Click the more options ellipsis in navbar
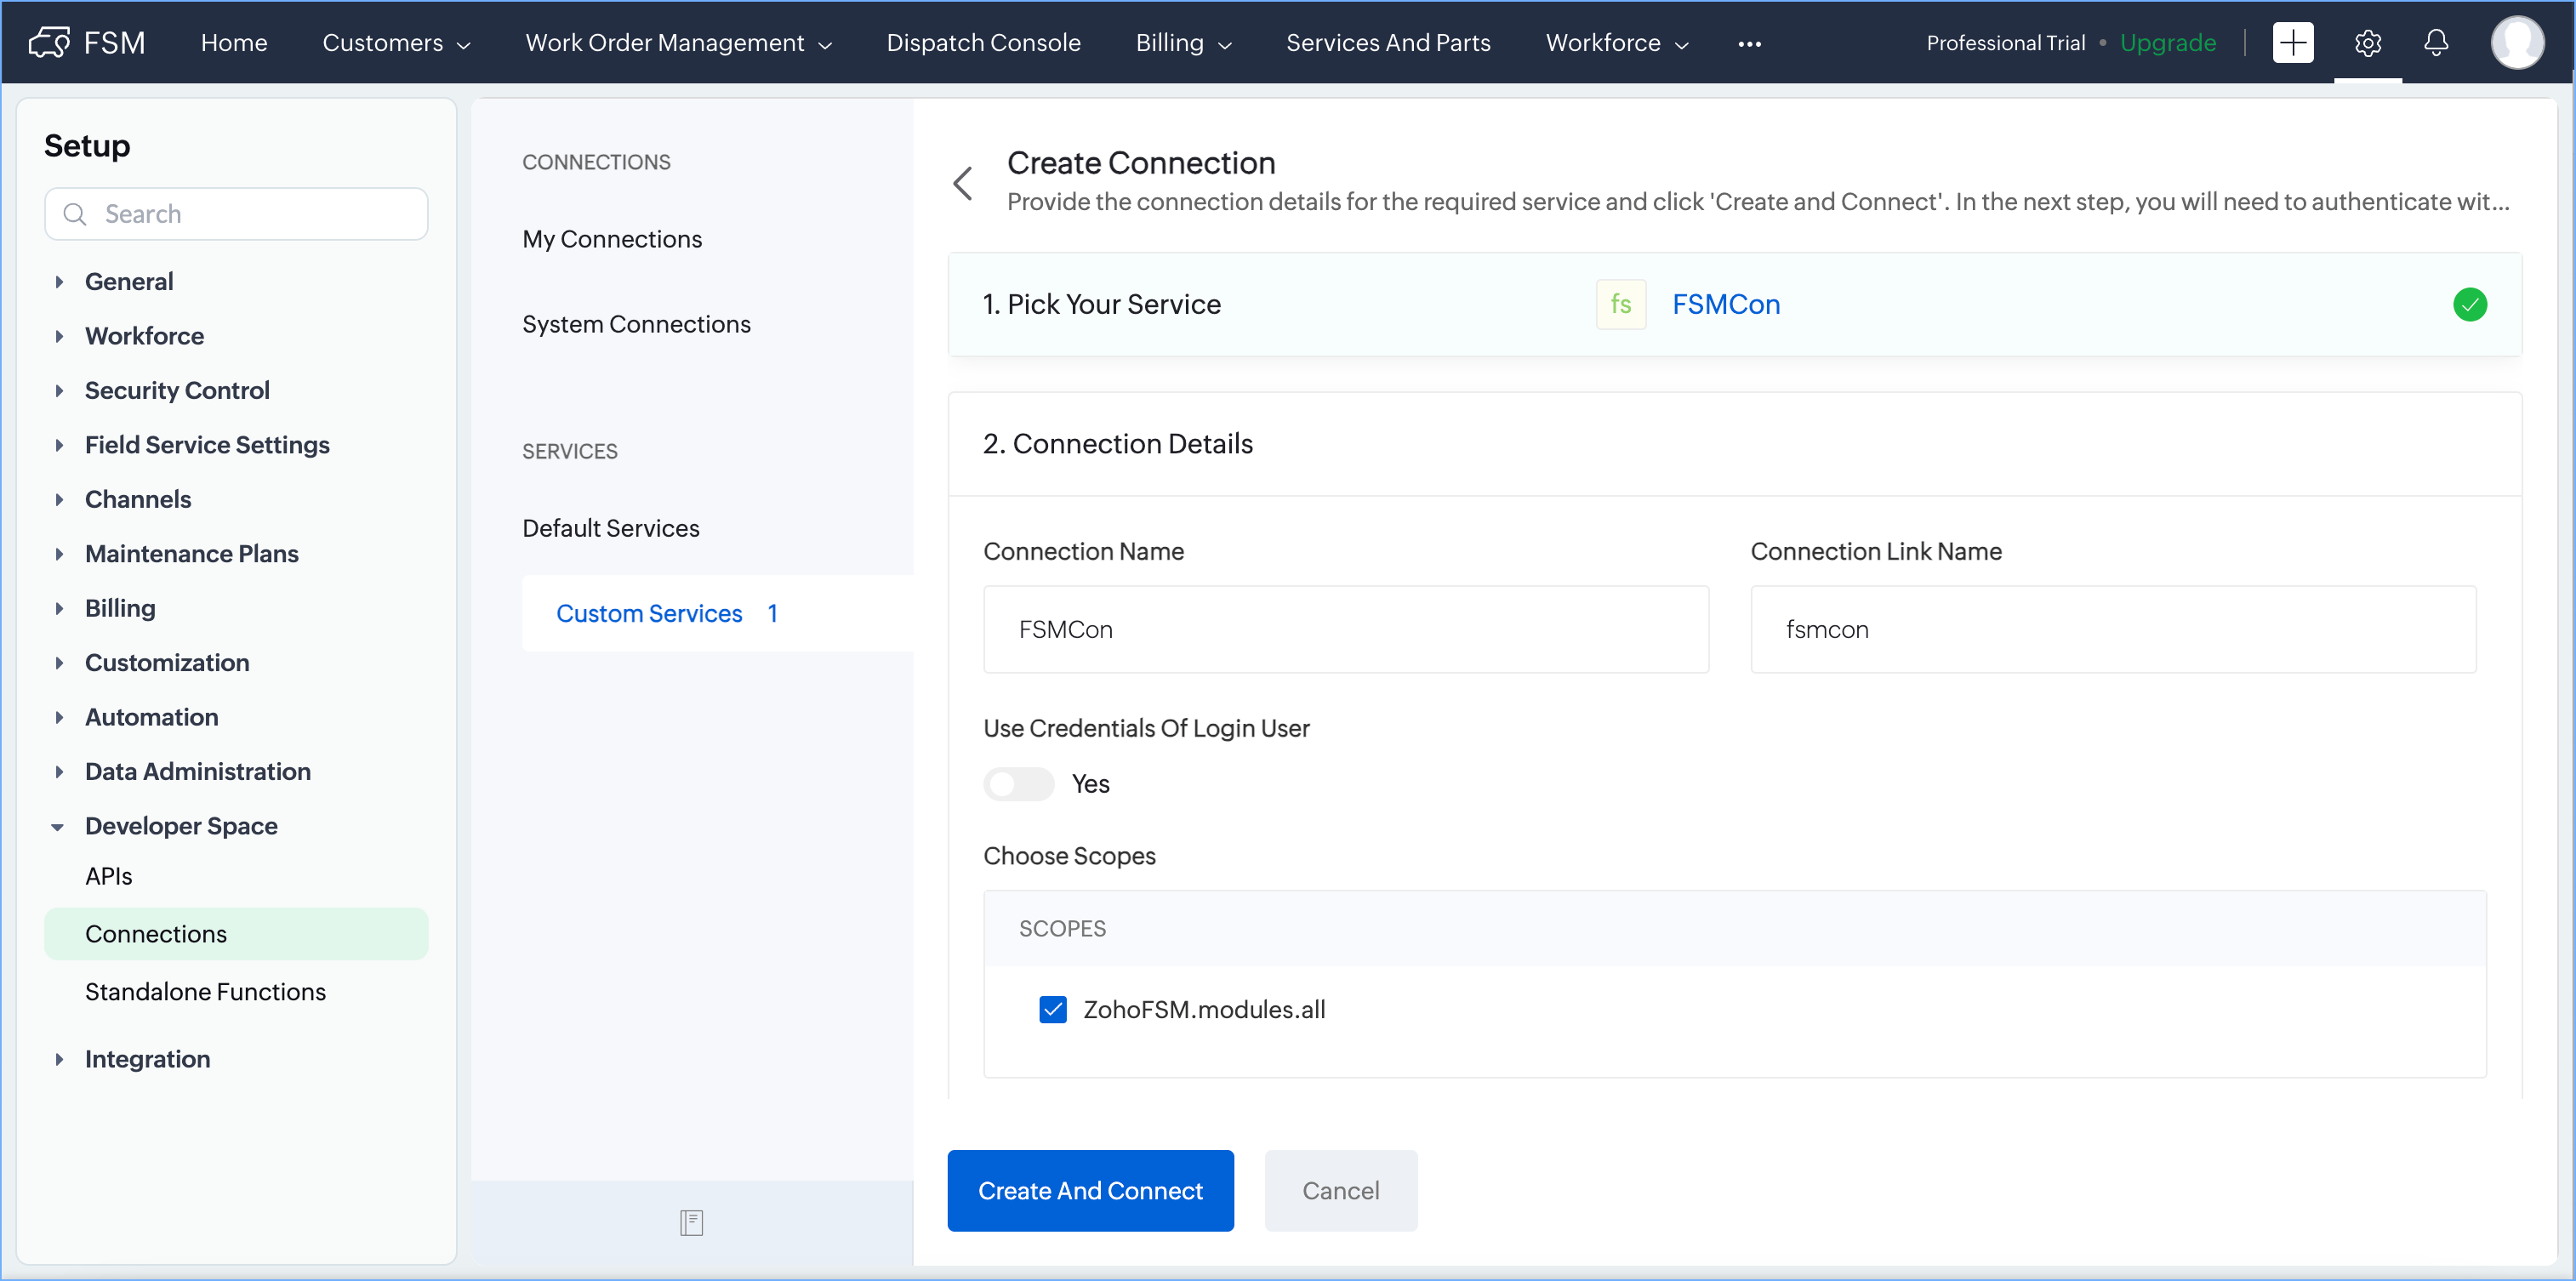Screen dimensions: 2576x1281 (1749, 43)
